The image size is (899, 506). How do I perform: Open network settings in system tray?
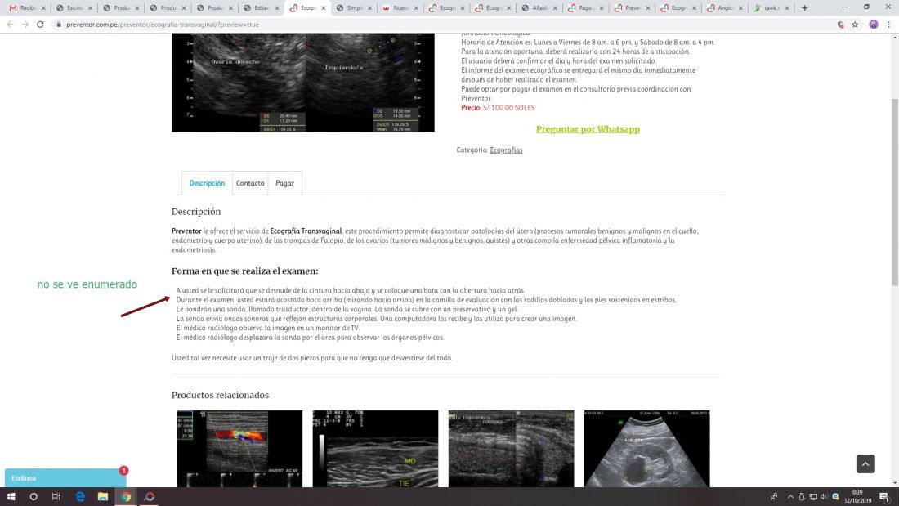click(x=813, y=497)
